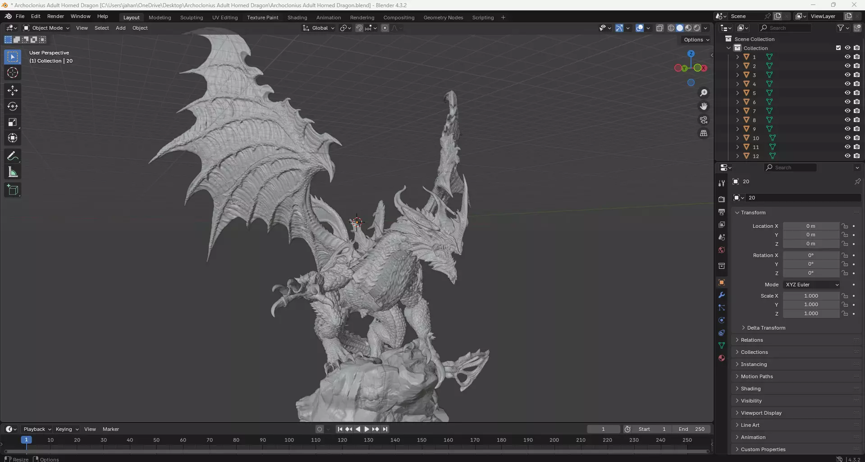
Task: Open the Render properties tab
Action: (x=722, y=199)
